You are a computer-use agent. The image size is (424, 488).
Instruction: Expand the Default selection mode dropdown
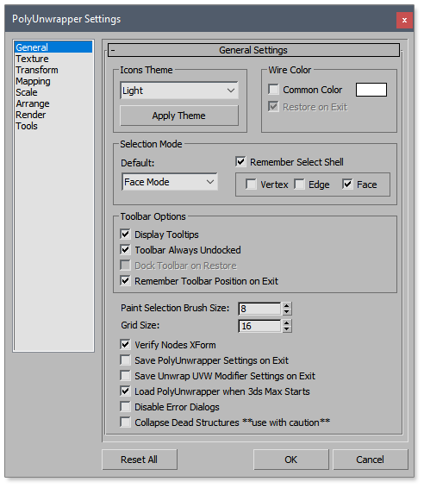(x=170, y=182)
